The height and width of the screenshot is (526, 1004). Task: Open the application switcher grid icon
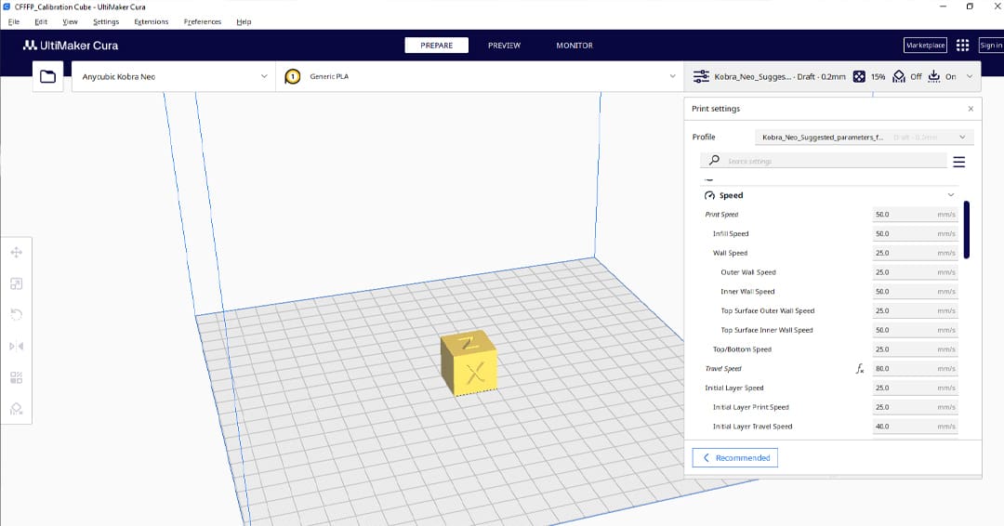pyautogui.click(x=962, y=46)
